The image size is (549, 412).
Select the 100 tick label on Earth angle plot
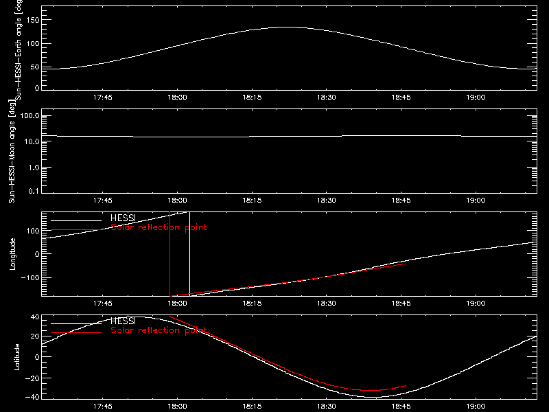tap(33, 44)
